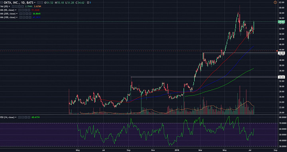Remove the MA (200, close) indicator
287x152 pixels.
pyautogui.click(x=30, y=14)
